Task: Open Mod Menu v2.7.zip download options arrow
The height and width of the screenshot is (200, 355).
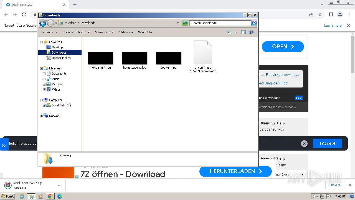Action: point(59,185)
